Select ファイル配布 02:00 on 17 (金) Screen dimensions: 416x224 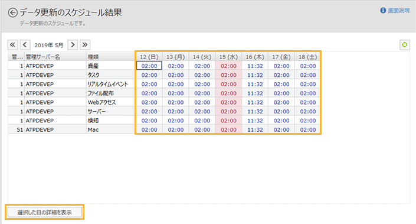[281, 93]
